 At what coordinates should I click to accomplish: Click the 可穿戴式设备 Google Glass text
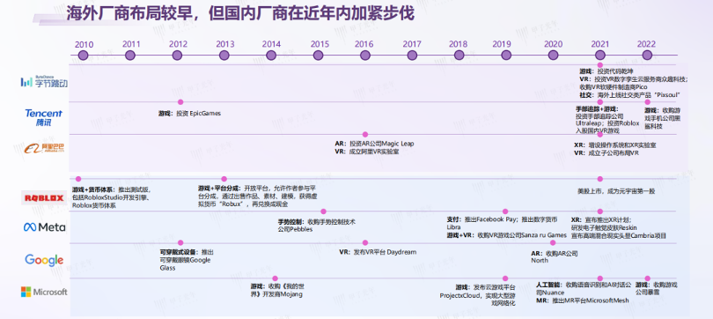point(187,260)
